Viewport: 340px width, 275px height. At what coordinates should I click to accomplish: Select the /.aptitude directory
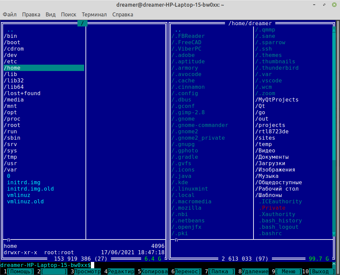pos(188,62)
